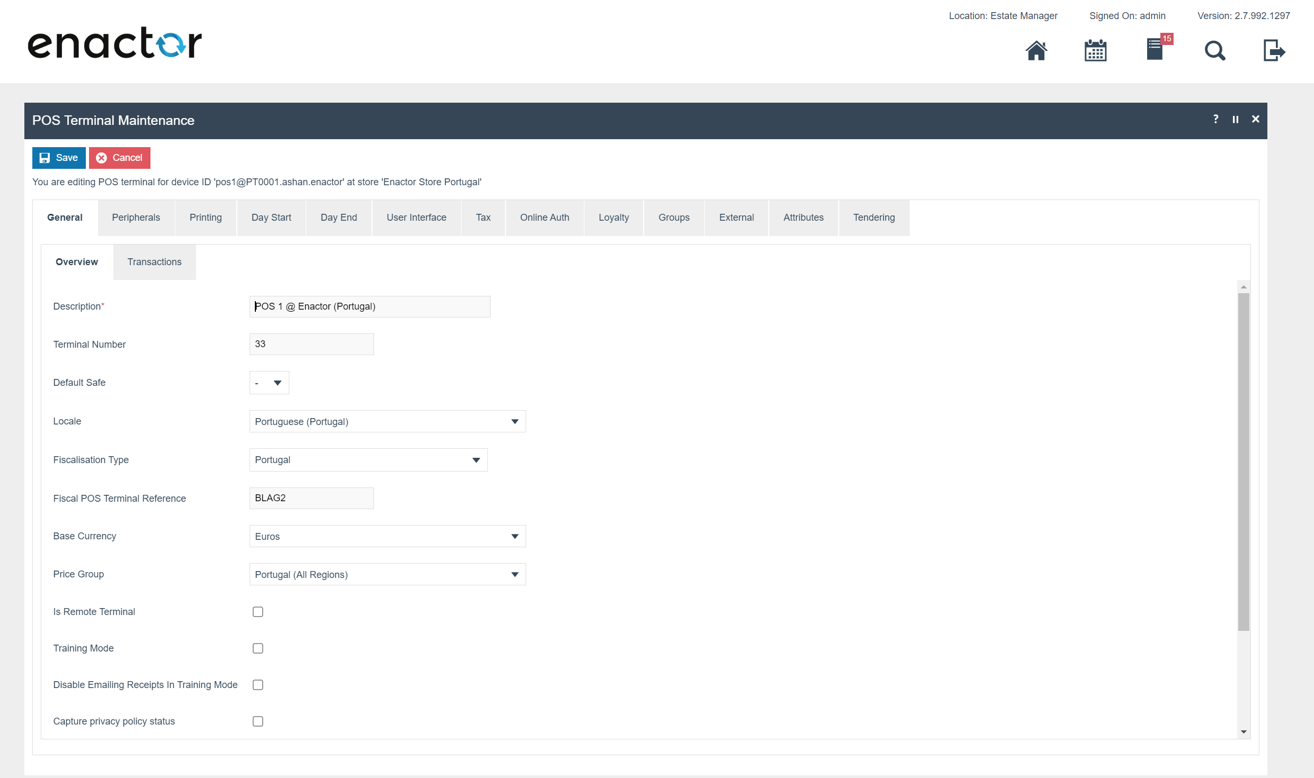This screenshot has height=778, width=1314.
Task: Click the search magnifier icon
Action: (1214, 51)
